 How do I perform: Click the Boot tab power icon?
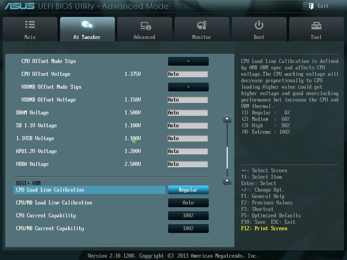[x=259, y=25]
